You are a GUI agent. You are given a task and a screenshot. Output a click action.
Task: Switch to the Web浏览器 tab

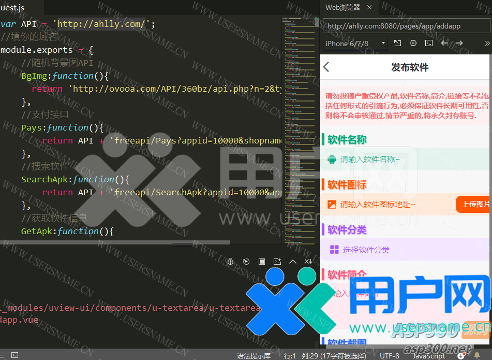point(342,7)
